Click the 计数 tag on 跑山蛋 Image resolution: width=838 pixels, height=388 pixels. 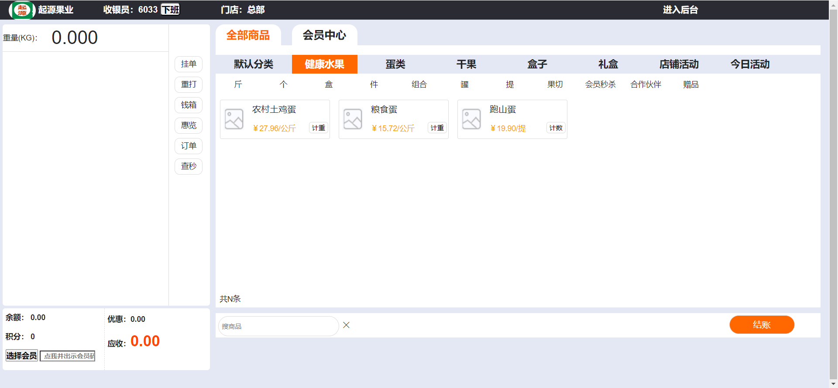tap(556, 128)
